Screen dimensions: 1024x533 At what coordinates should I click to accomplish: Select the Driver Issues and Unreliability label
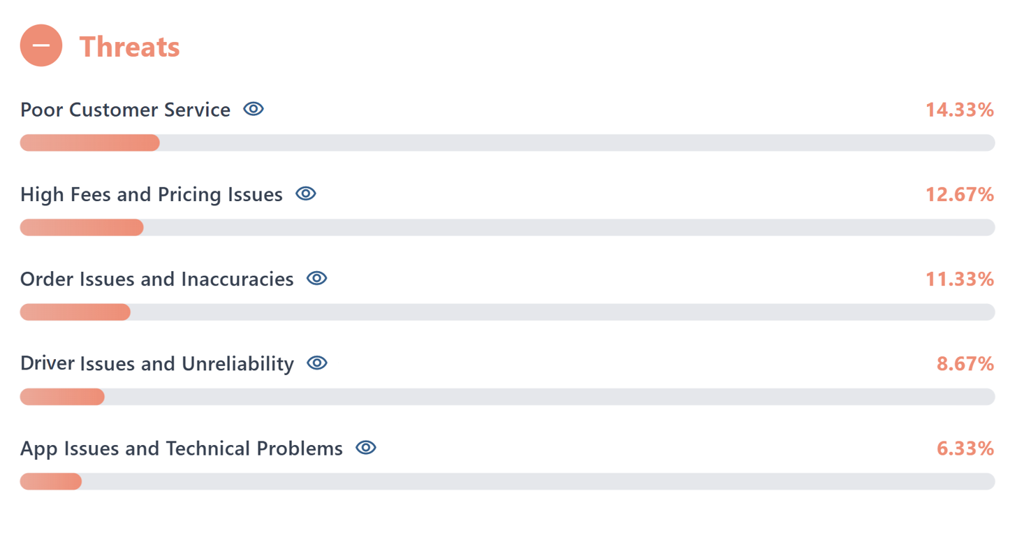coord(156,364)
